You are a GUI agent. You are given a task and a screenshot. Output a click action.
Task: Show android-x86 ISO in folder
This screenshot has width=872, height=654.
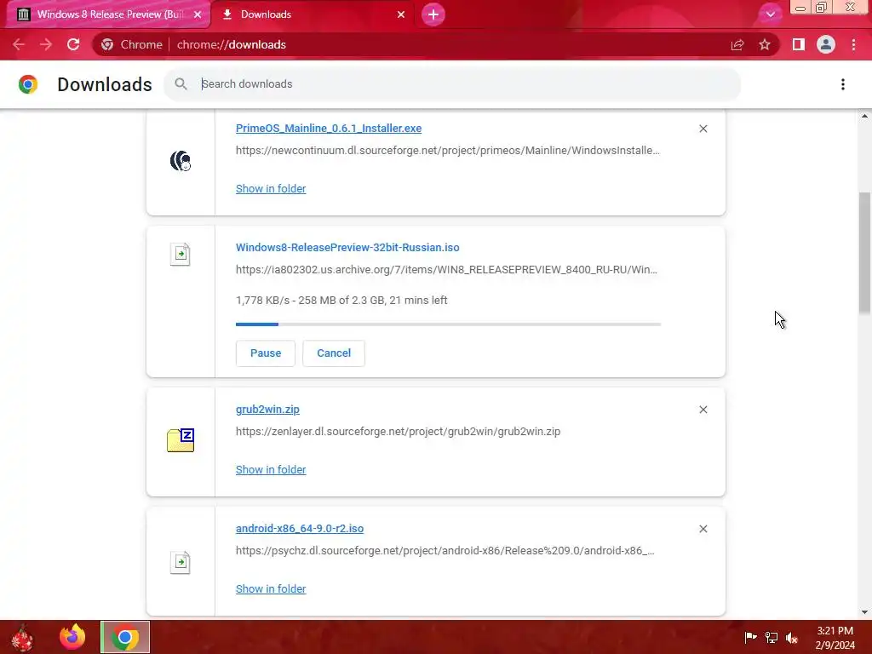271,588
